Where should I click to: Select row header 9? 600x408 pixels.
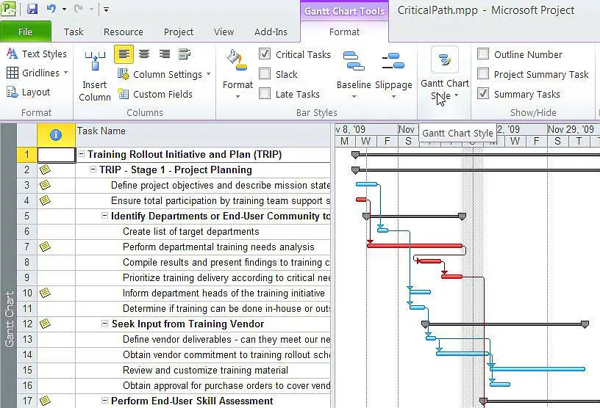(26, 277)
